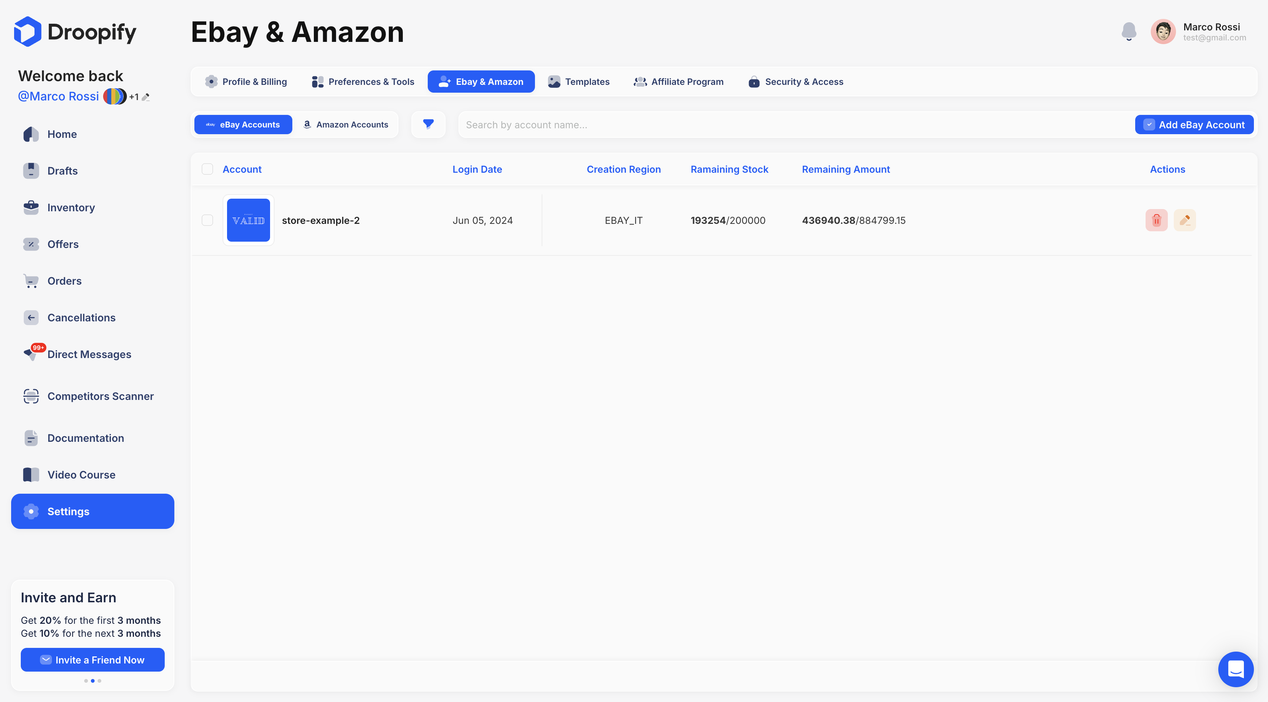Sort by Creation Region column header
This screenshot has width=1268, height=702.
click(x=624, y=169)
